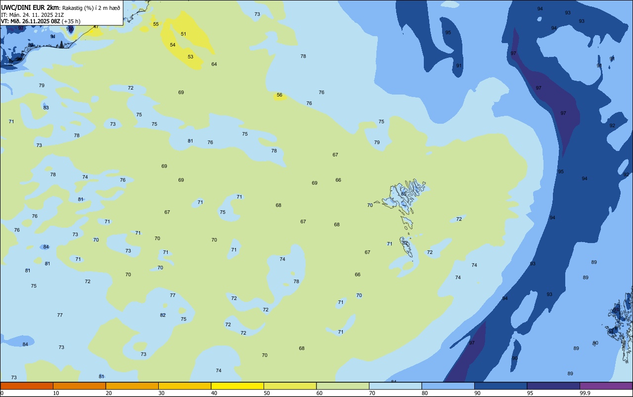Select the 10–20 orange legend color band
Screen dimensions: 633x397
coord(79,386)
